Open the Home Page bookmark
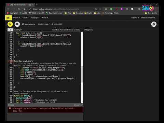The height and width of the screenshot is (123, 164). pos(110,13)
